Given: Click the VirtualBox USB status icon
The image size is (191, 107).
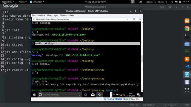Looking at the screenshot, I should click(x=113, y=99).
